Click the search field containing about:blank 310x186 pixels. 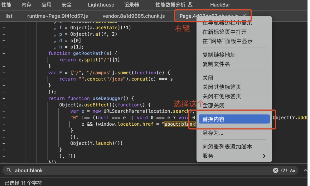tap(140, 170)
